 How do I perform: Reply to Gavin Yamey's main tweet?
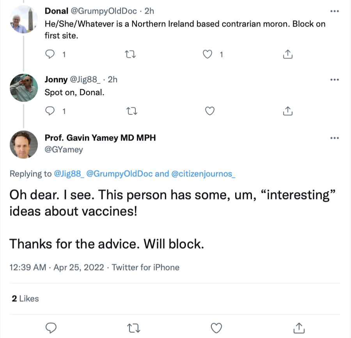51,328
